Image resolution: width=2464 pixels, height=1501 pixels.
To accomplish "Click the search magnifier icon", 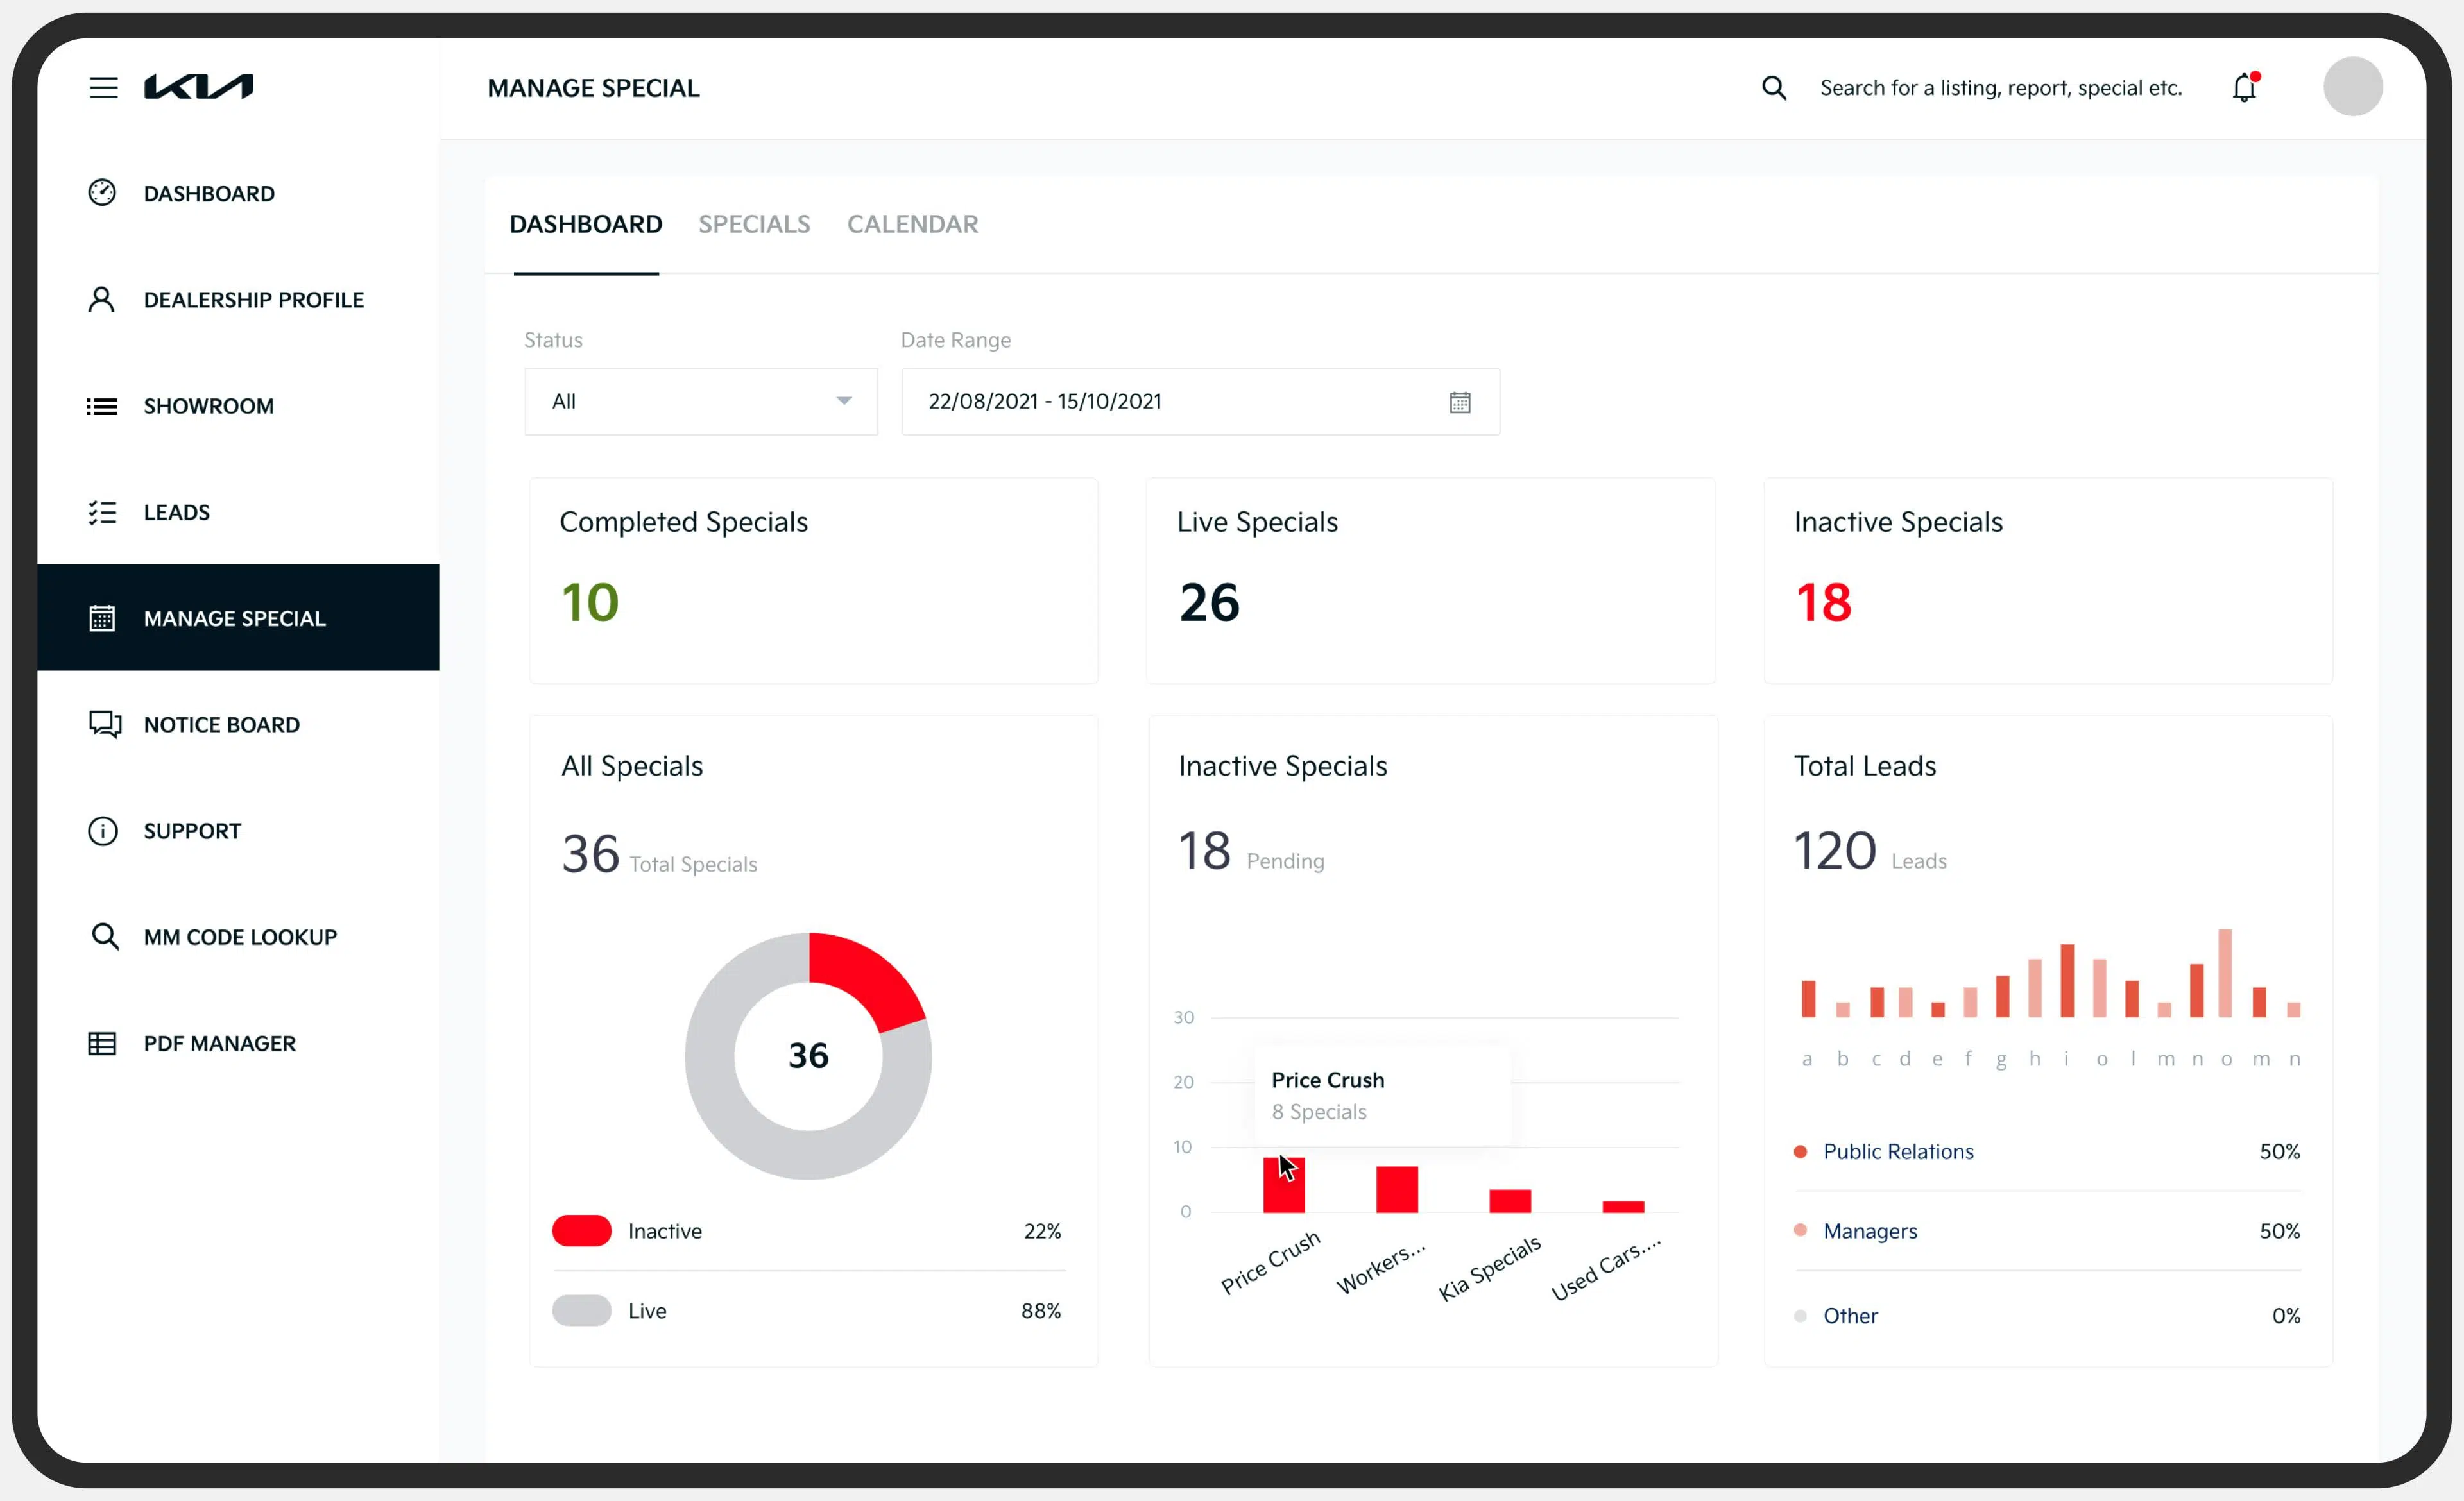I will tap(1773, 88).
